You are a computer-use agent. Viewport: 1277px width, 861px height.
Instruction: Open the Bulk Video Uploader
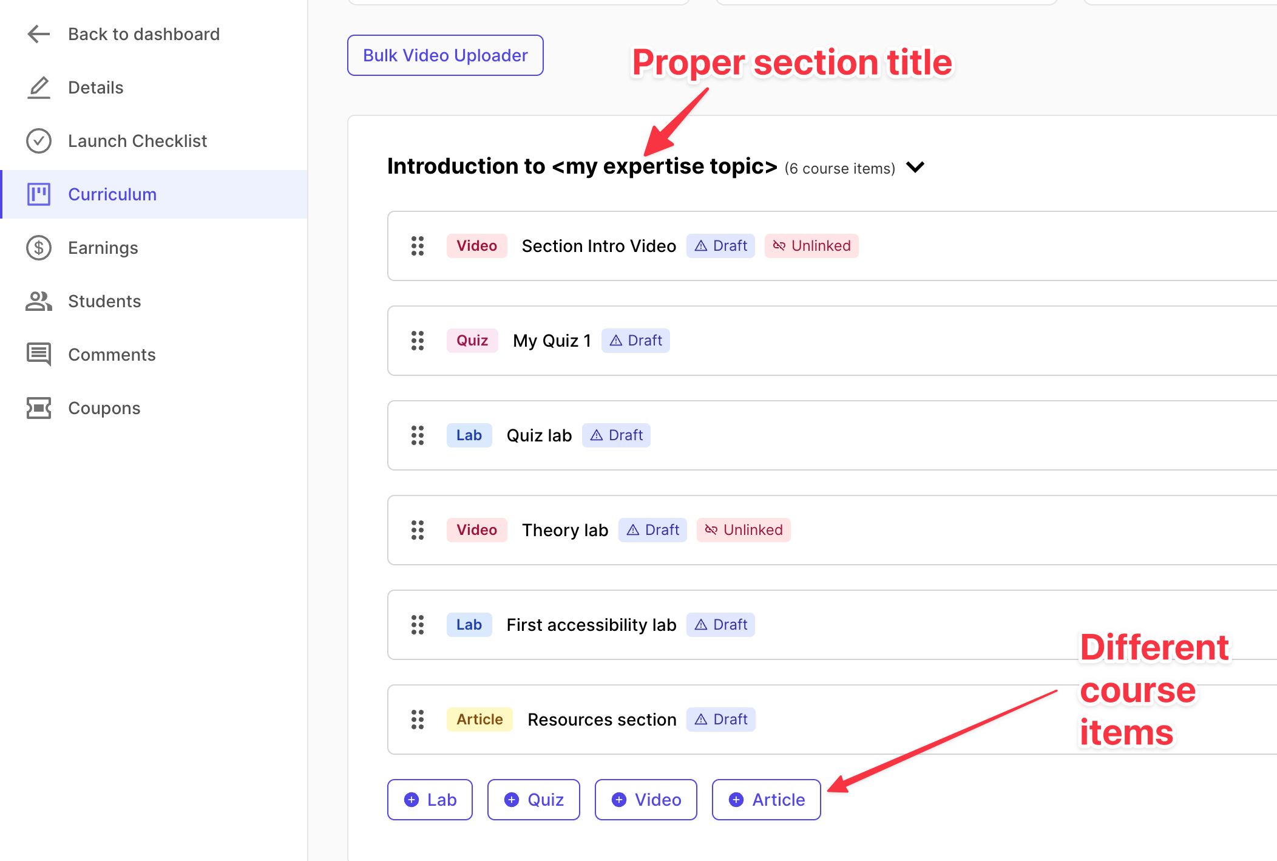coord(445,55)
